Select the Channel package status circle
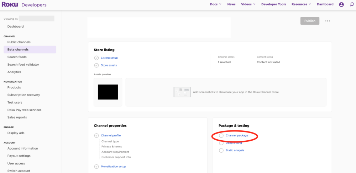Viewport: 356px width, 173px height. tap(221, 136)
